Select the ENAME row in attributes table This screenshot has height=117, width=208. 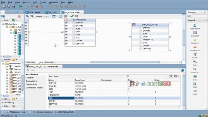114,86
